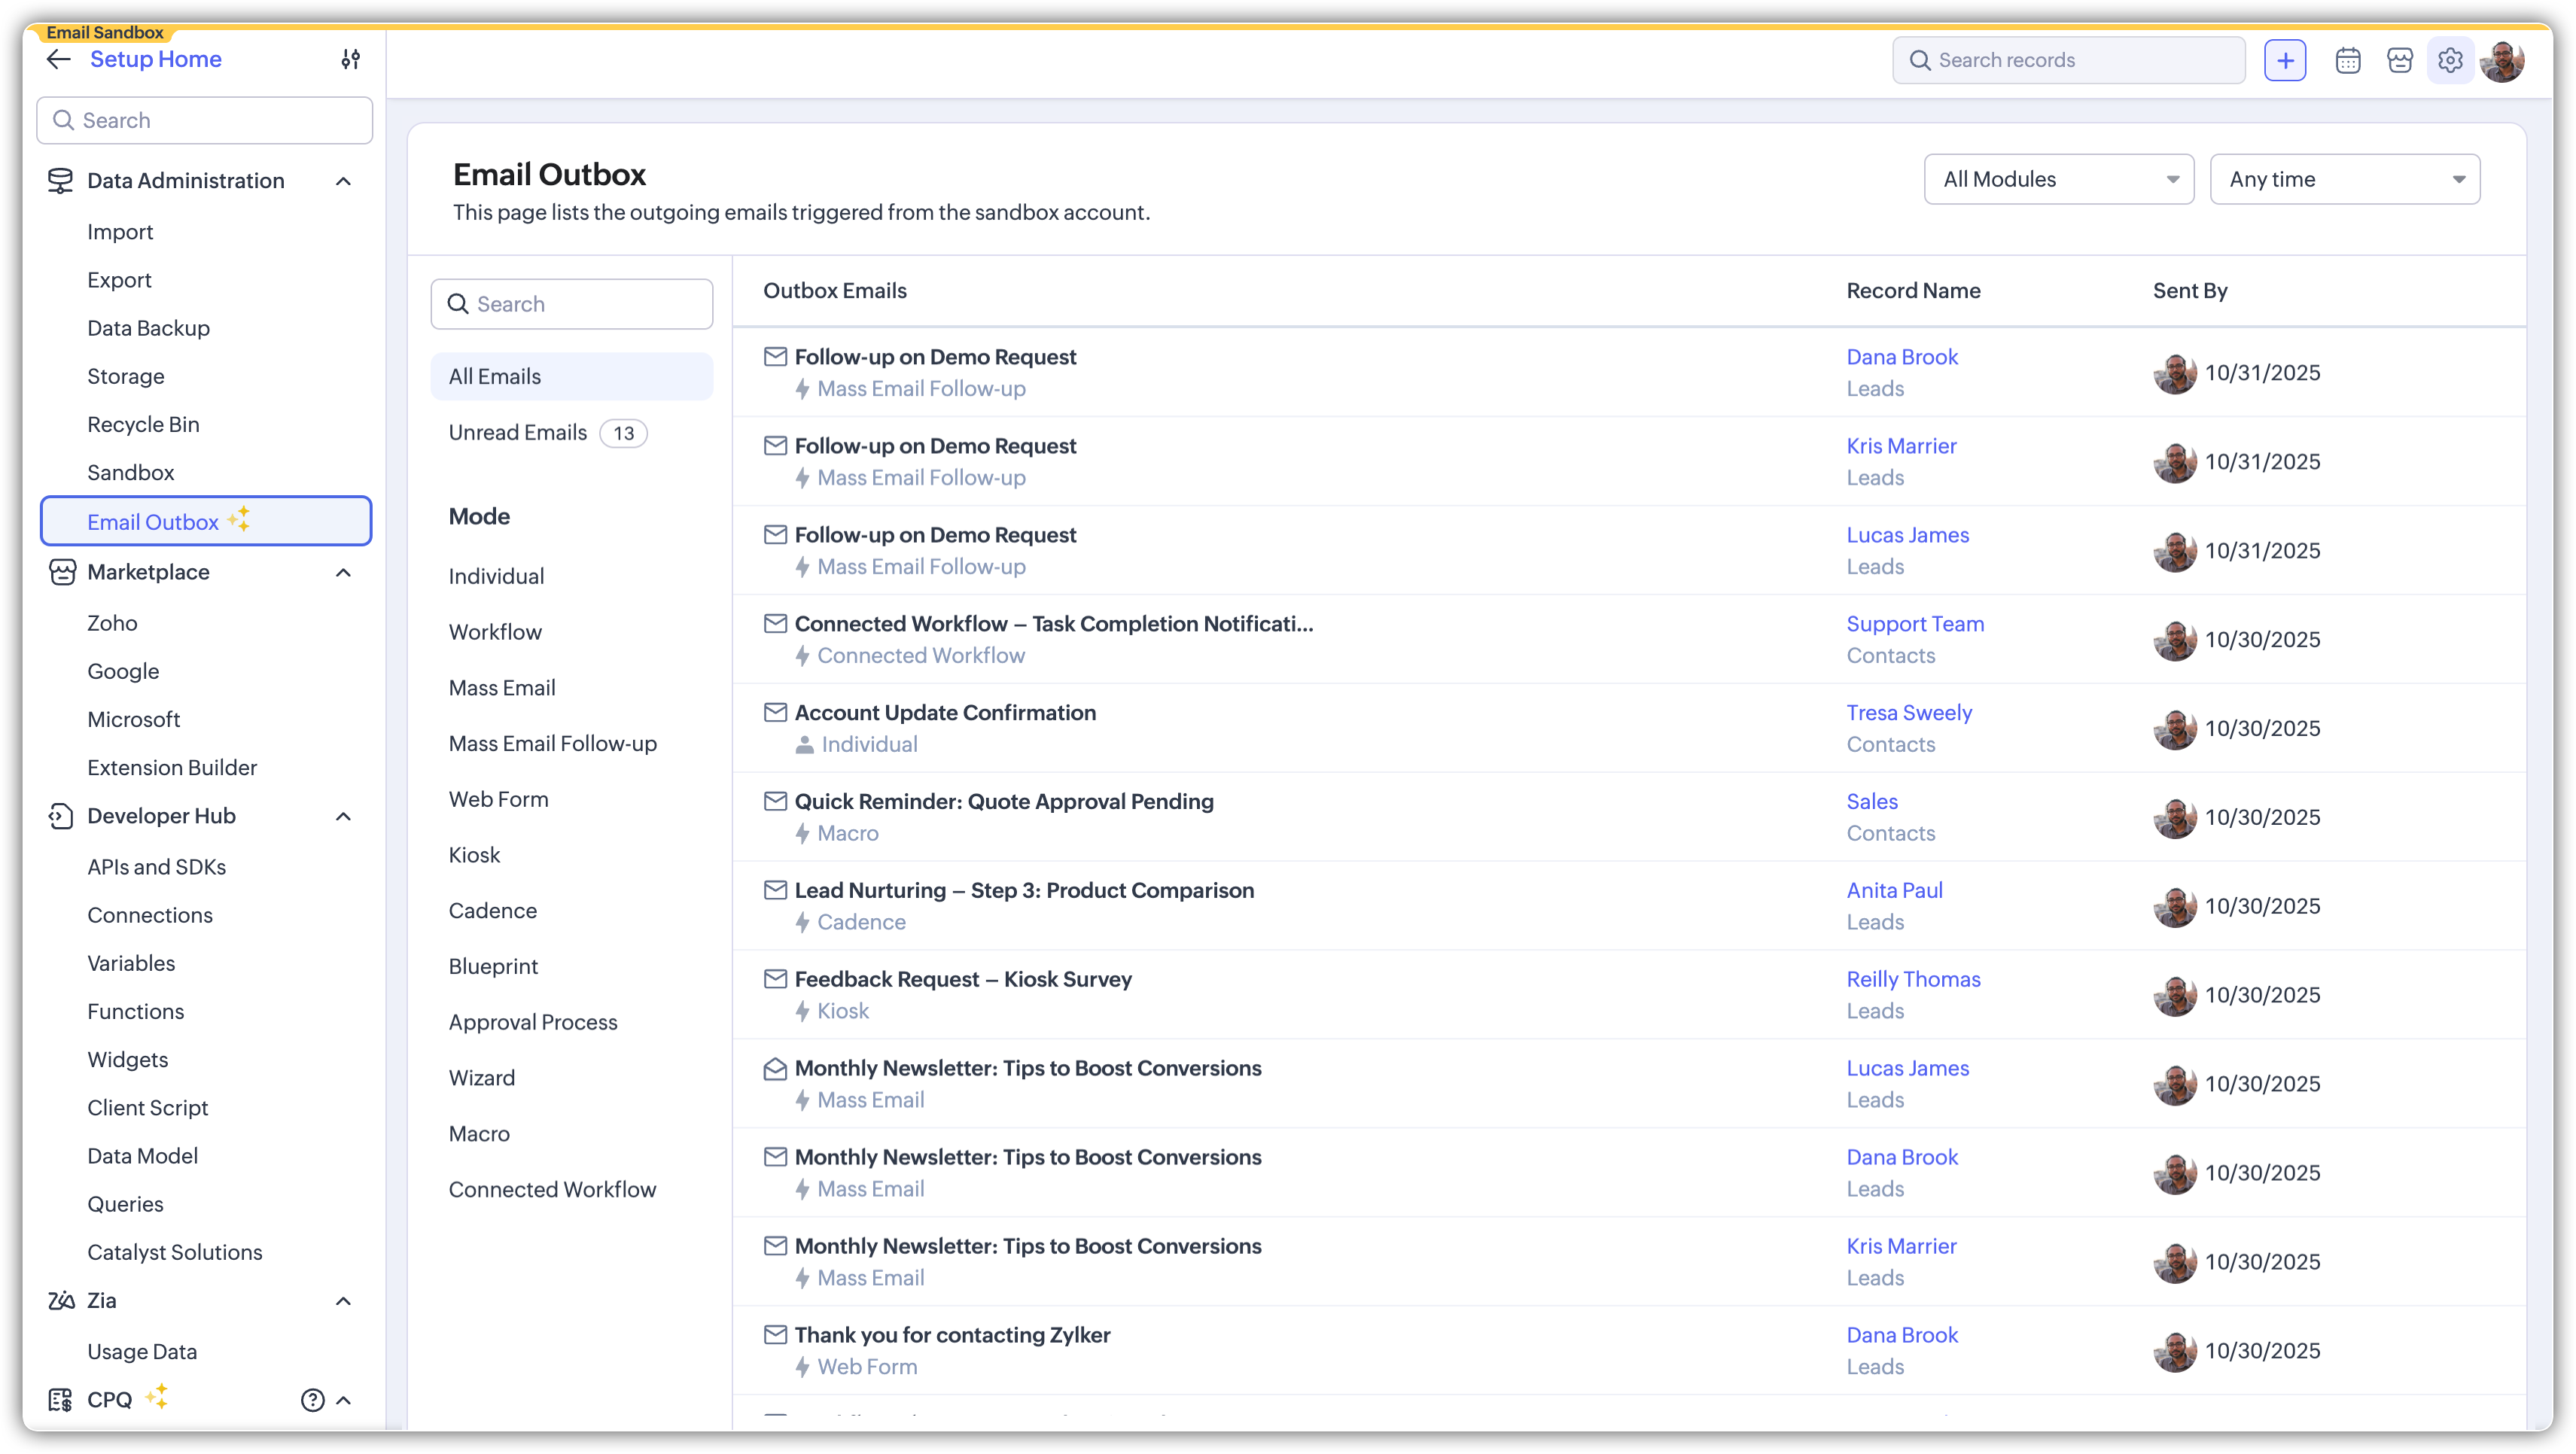The image size is (2576, 1454).
Task: Click the back arrow beside Setup Home
Action: (x=59, y=59)
